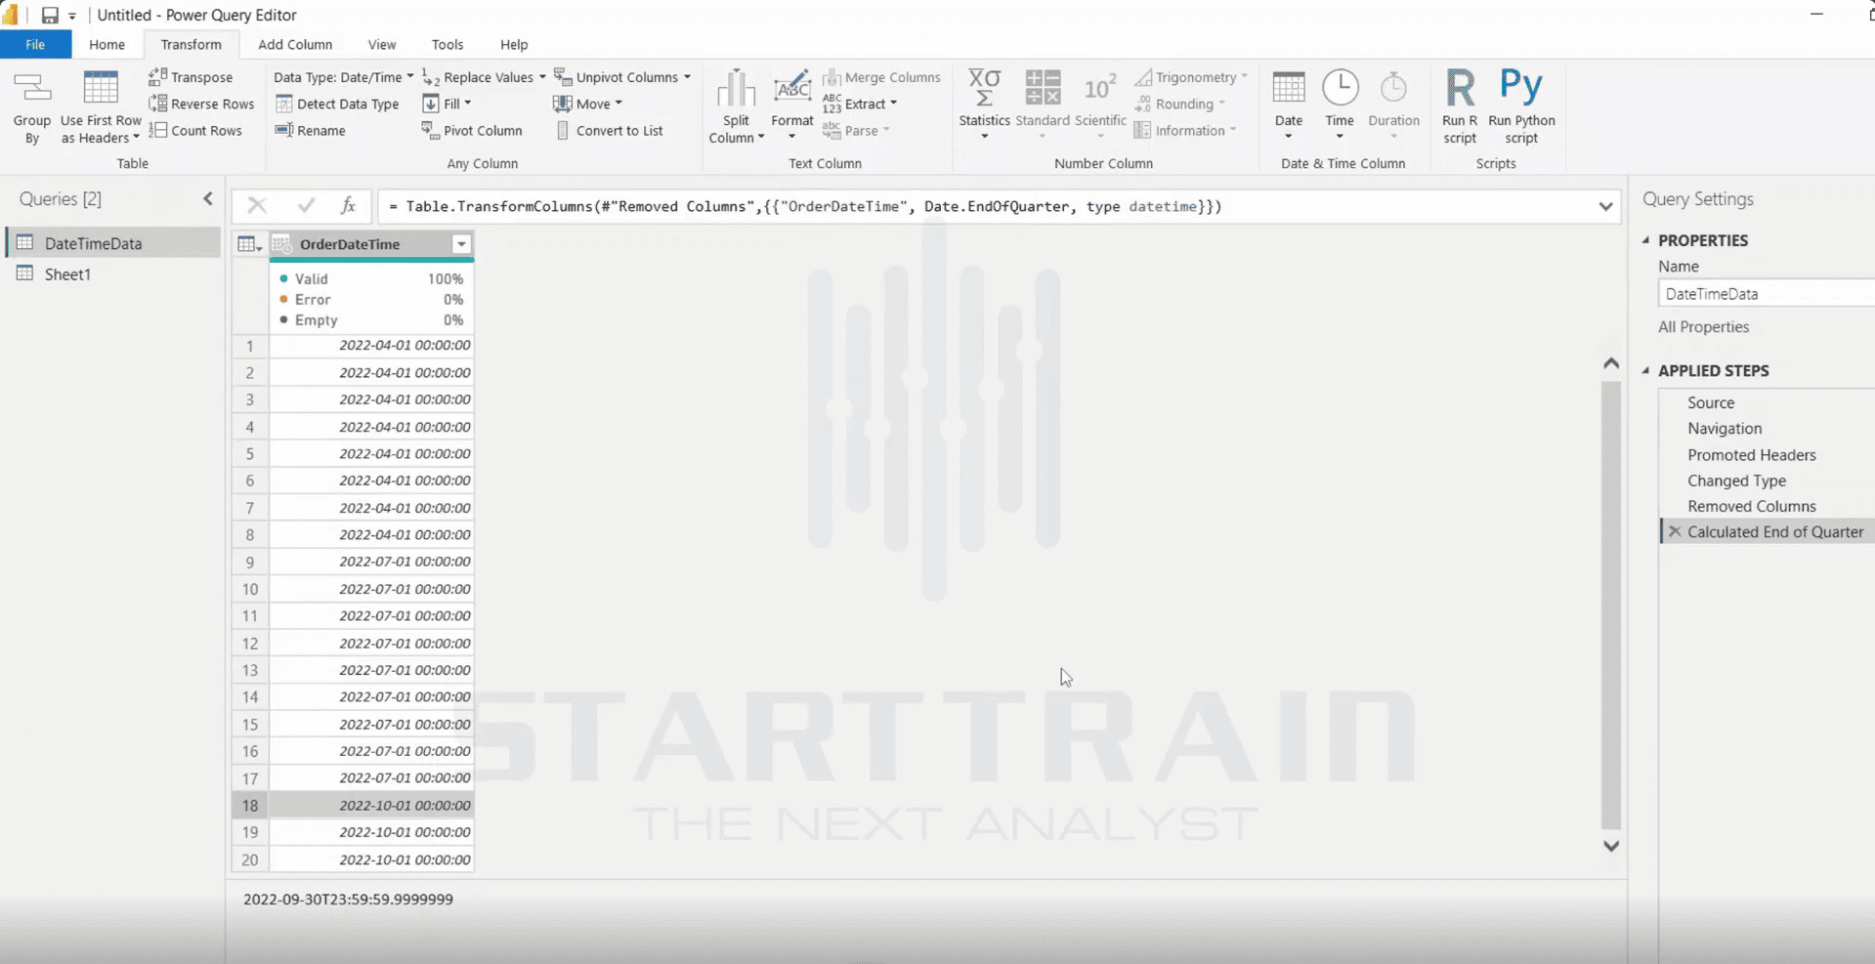Open the File tab
Image resolution: width=1875 pixels, height=964 pixels.
(35, 44)
